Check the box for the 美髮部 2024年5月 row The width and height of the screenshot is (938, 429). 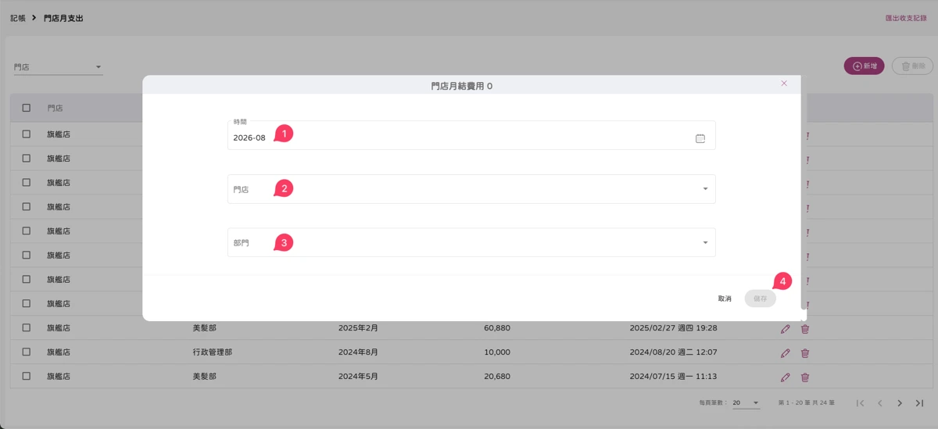[x=27, y=376]
